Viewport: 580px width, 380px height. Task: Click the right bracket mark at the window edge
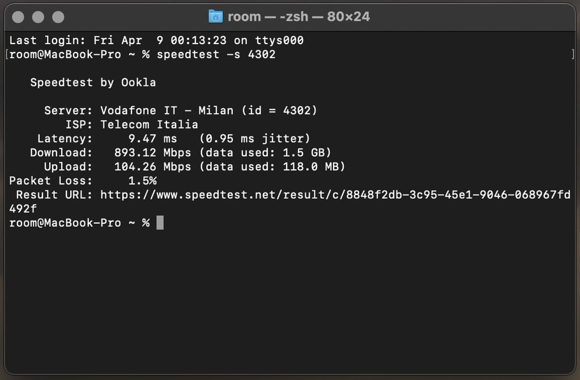573,54
